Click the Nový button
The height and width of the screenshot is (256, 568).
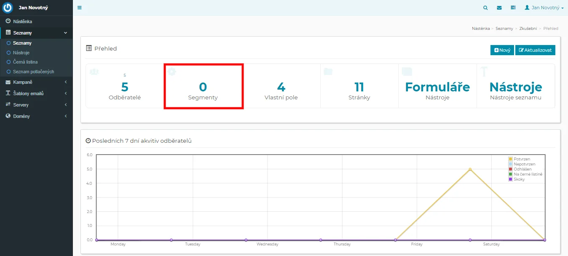pos(502,50)
